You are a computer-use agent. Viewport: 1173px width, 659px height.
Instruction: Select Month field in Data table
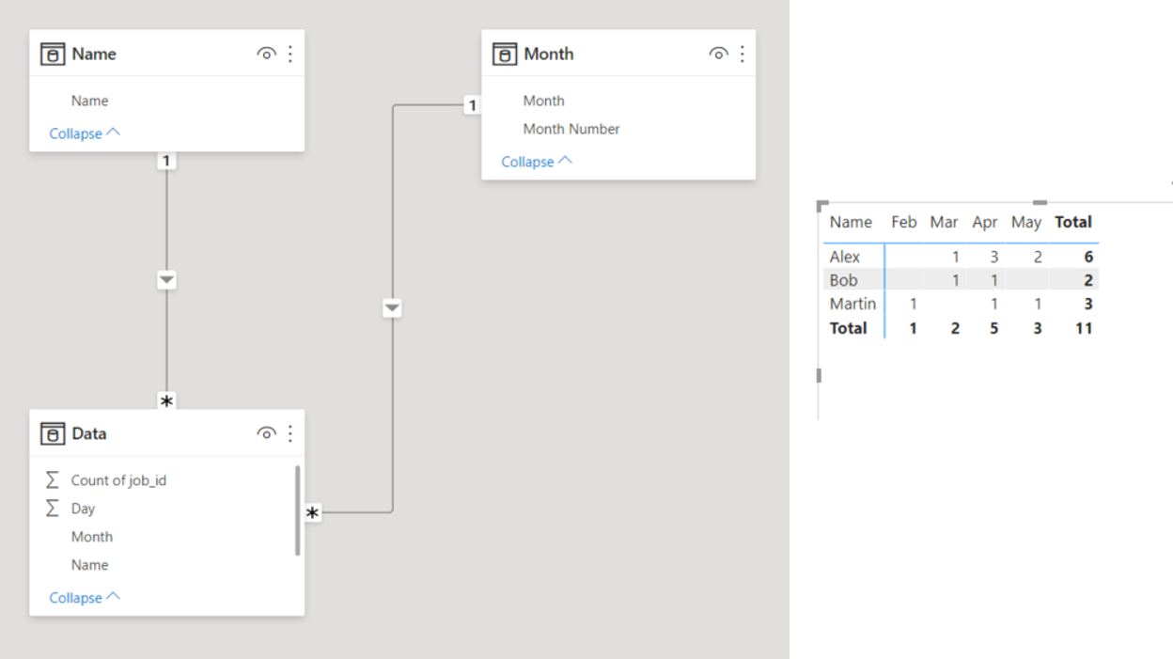(x=91, y=537)
